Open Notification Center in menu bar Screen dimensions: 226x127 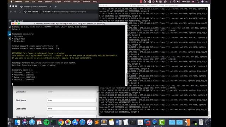(x=207, y=1)
